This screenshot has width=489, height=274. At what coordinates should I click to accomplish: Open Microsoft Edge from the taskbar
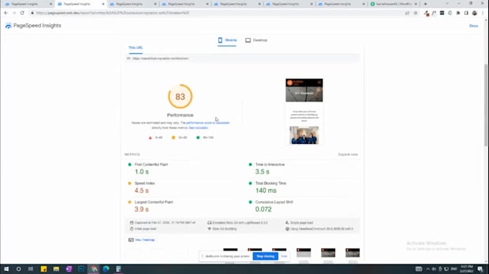pos(106,269)
